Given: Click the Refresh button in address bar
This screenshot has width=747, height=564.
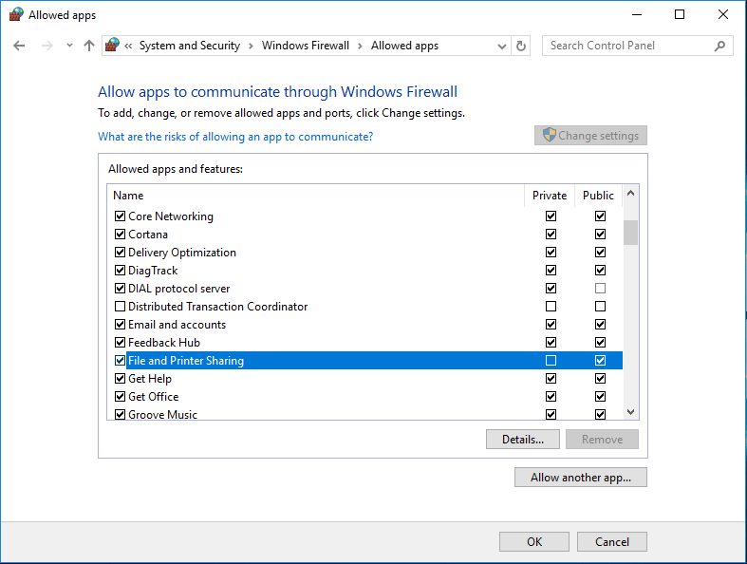Looking at the screenshot, I should coord(521,46).
